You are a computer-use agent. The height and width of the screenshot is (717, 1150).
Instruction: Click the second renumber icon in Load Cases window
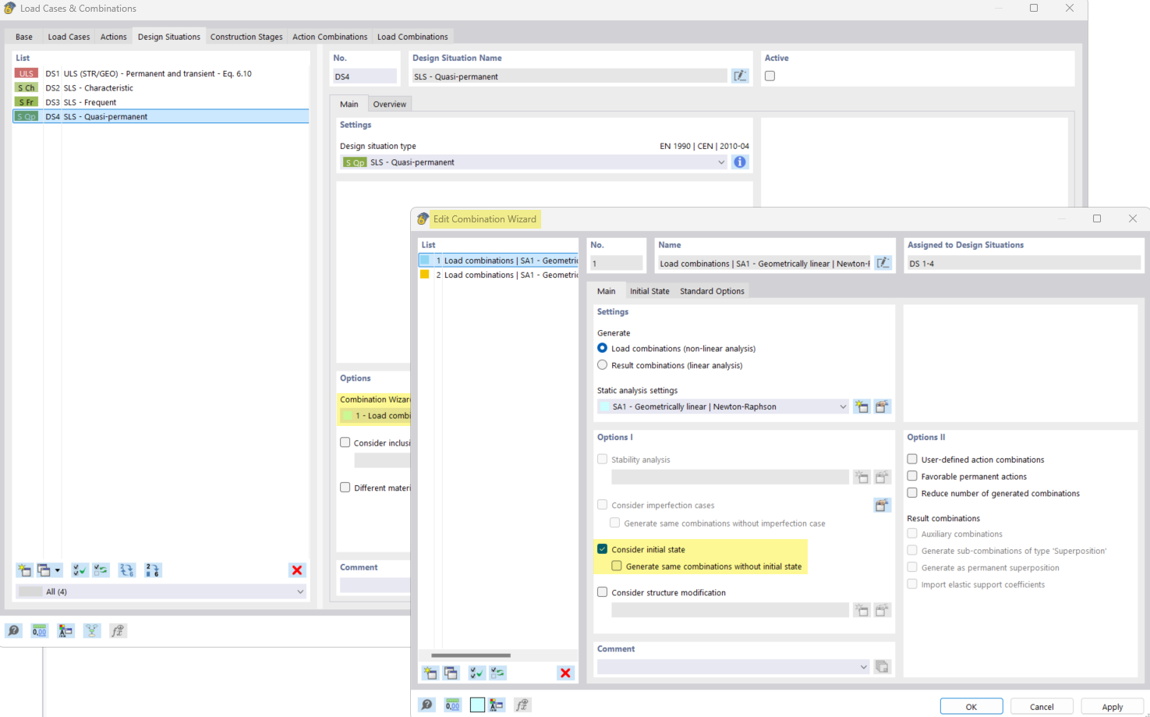click(x=153, y=570)
